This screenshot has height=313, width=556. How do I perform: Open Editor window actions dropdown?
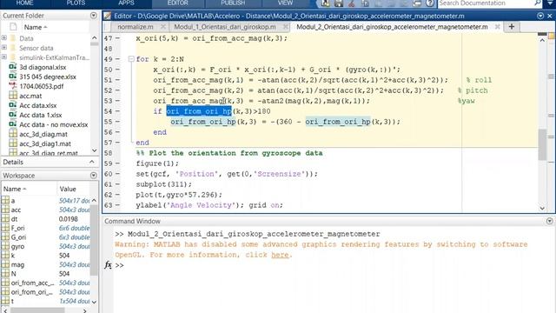(x=540, y=16)
